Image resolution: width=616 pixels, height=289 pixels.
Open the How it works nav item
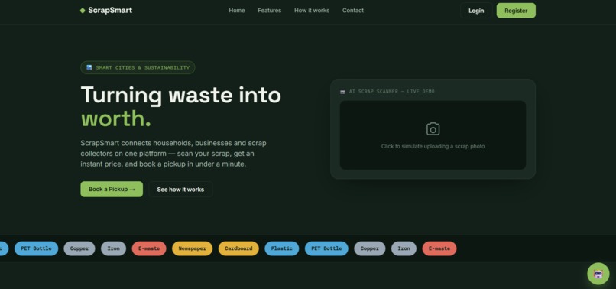[312, 11]
